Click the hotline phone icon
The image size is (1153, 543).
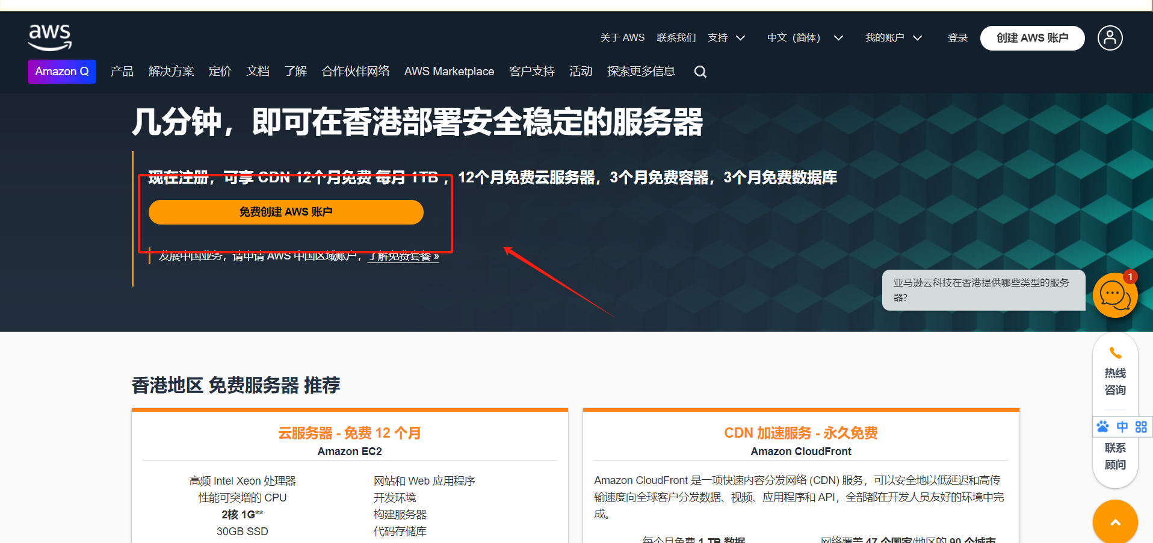point(1115,353)
